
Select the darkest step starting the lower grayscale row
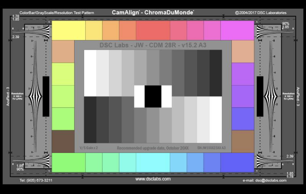point(90,120)
